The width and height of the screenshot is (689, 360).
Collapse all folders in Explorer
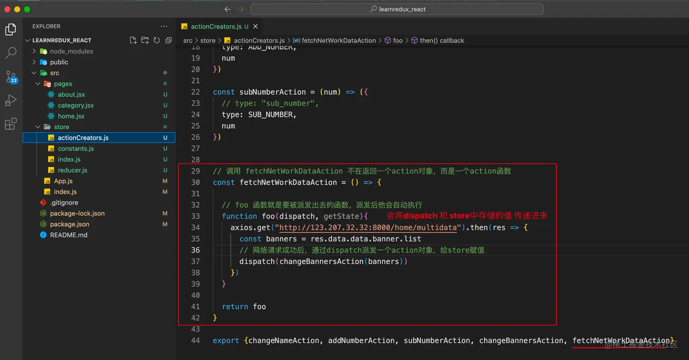point(168,40)
